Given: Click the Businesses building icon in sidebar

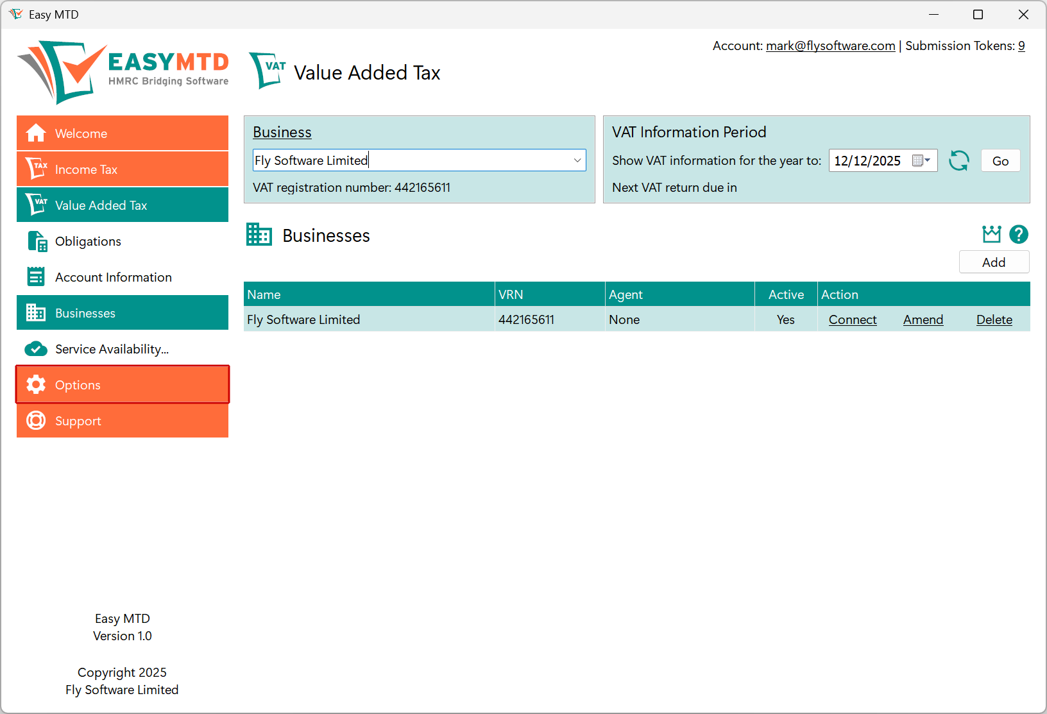Looking at the screenshot, I should (x=36, y=312).
